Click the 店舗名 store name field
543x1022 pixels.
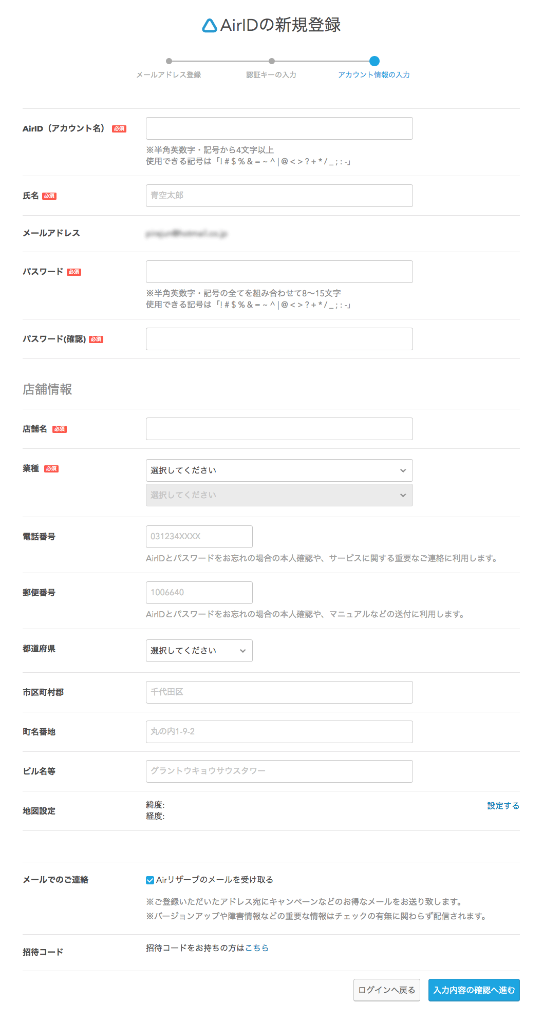(279, 429)
